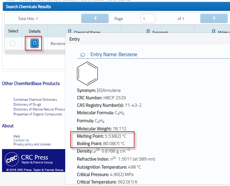The image size is (230, 186).
Task: Click Entry Name: Benzene heading
Action: coord(114,55)
